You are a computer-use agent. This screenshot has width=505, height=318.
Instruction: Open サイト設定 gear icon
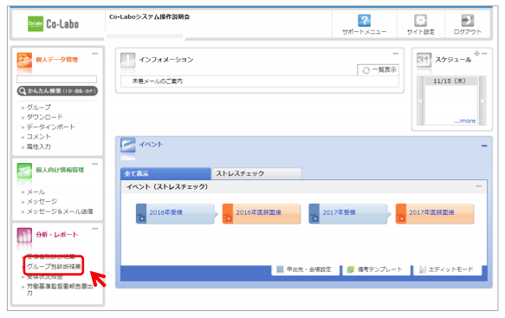420,21
